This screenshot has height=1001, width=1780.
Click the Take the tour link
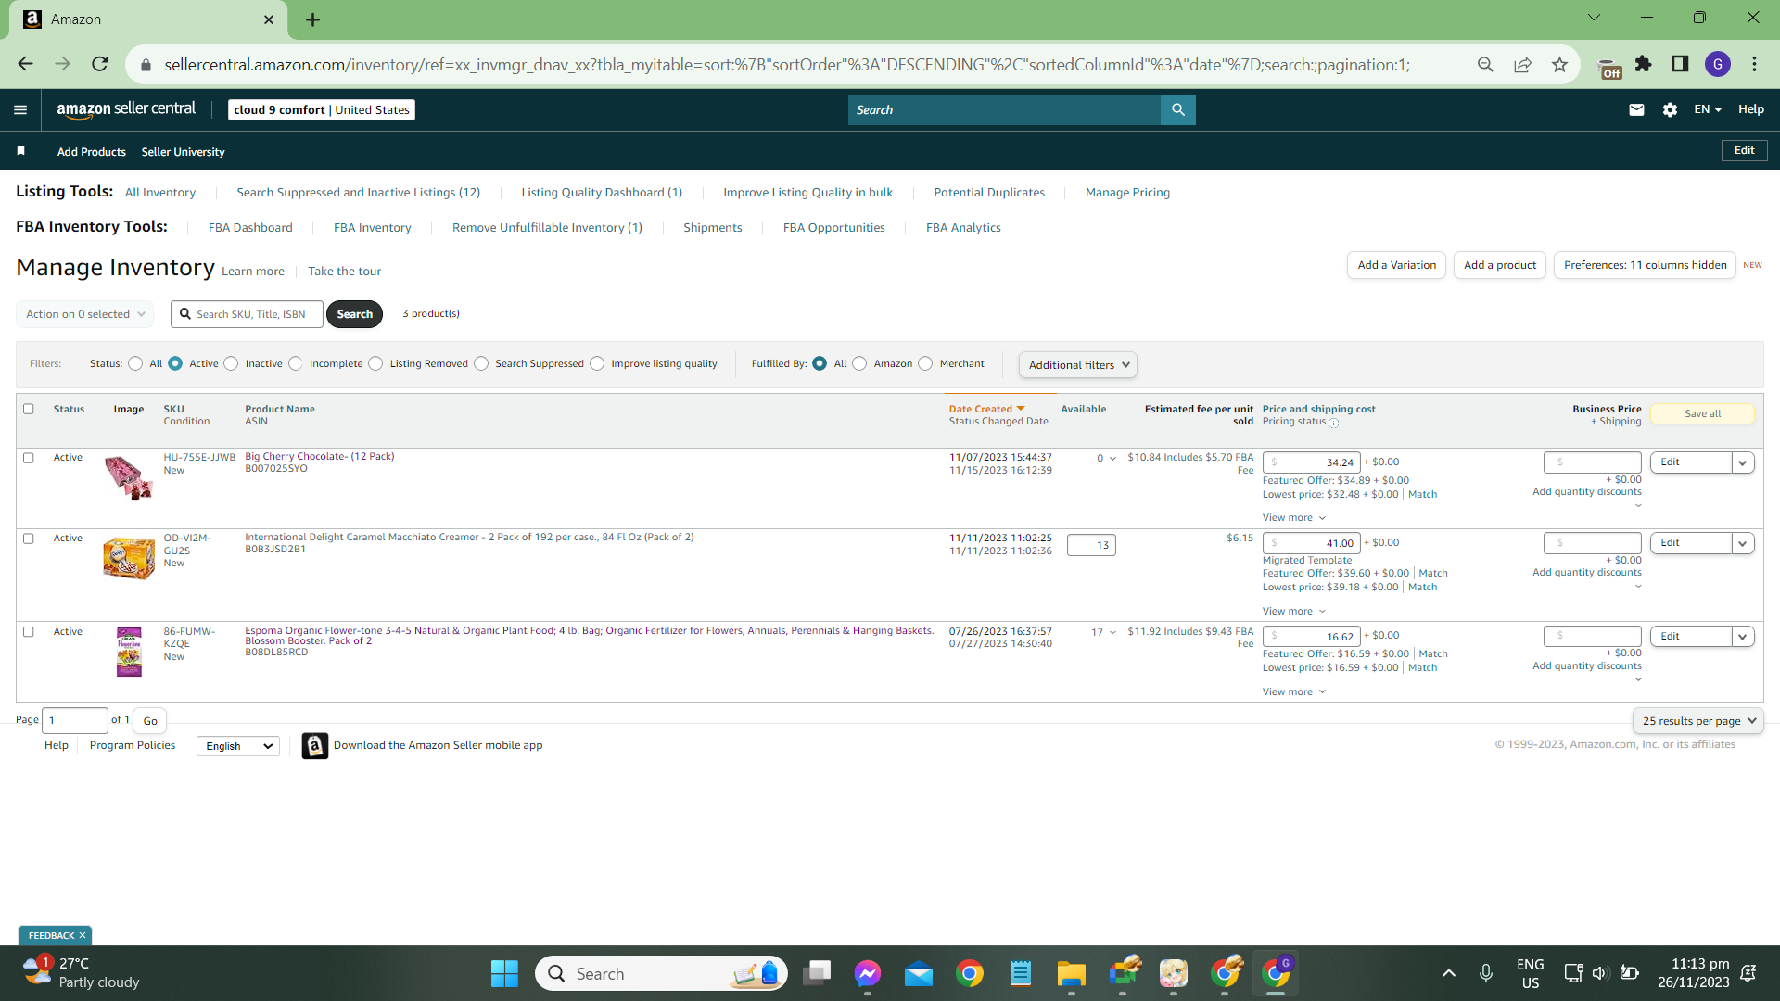(344, 272)
